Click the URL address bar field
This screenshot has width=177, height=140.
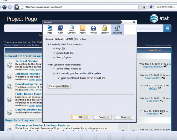click(x=80, y=7)
